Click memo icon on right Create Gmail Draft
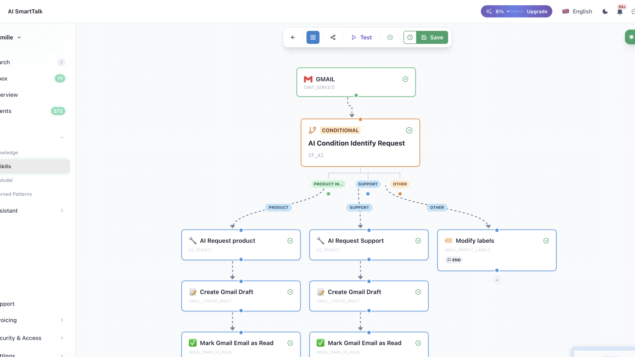This screenshot has height=357, width=635. point(320,292)
